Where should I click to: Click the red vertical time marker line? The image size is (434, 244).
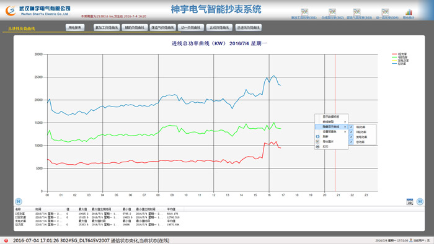click(335, 123)
